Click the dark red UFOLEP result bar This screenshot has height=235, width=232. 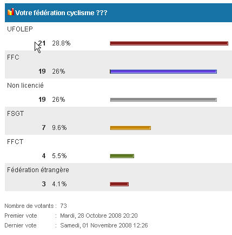[169, 43]
